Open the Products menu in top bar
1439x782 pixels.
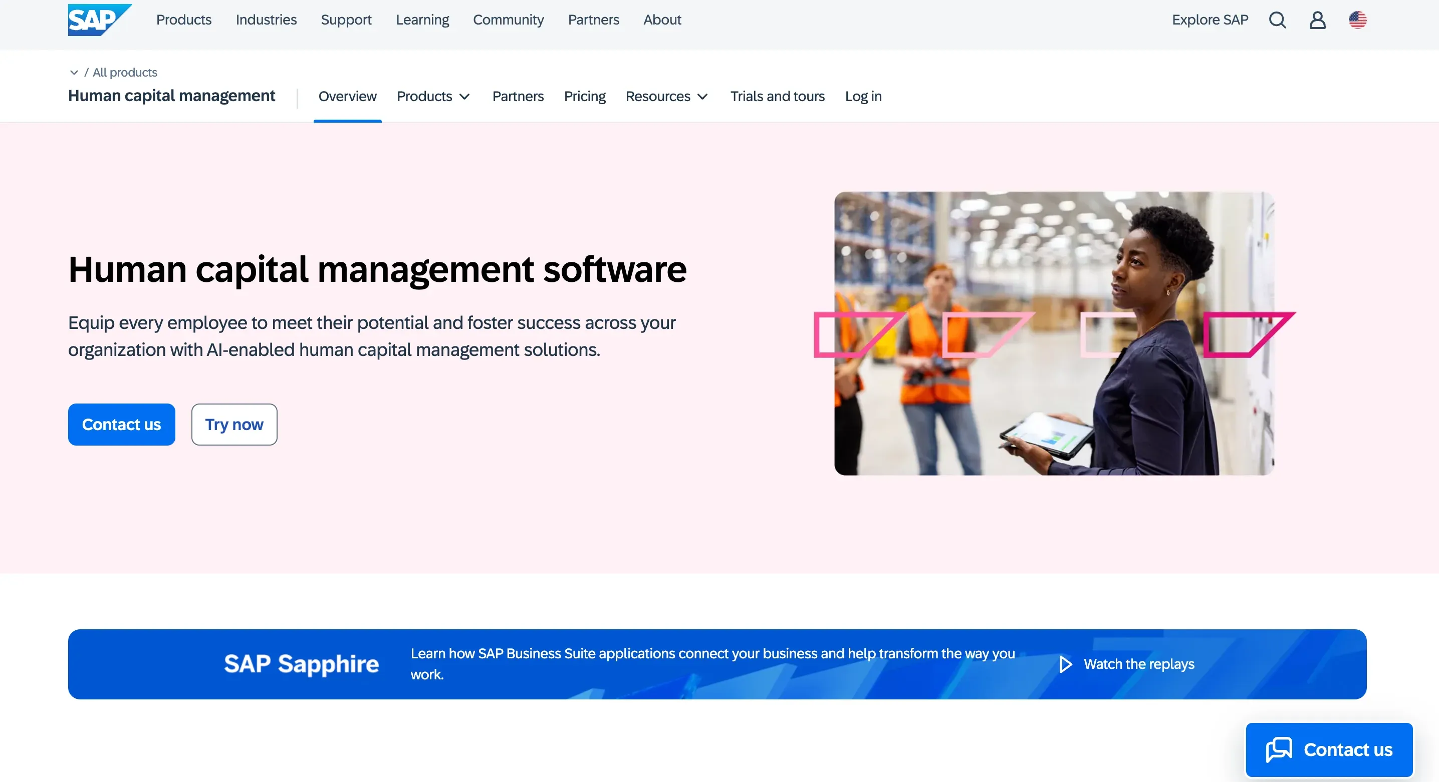[x=184, y=20]
